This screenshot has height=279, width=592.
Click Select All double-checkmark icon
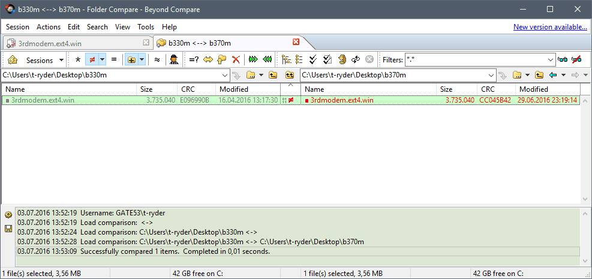(x=313, y=59)
